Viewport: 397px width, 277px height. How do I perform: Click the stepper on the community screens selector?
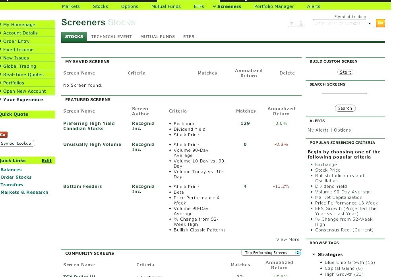[298, 252]
